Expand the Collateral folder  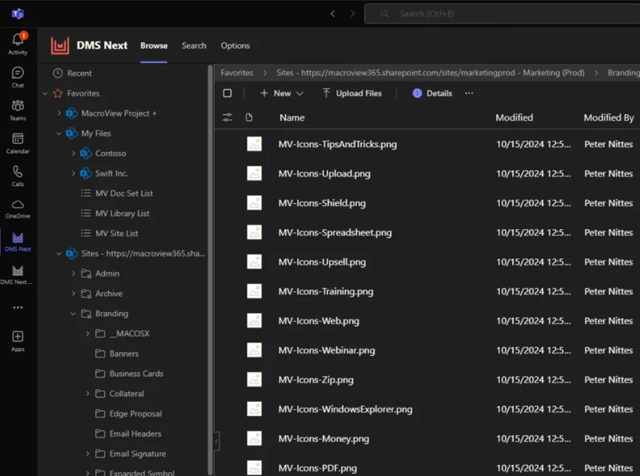pyautogui.click(x=87, y=394)
